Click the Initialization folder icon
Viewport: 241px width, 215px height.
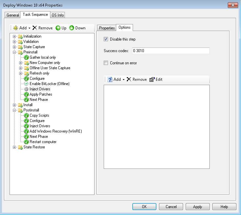point(20,37)
